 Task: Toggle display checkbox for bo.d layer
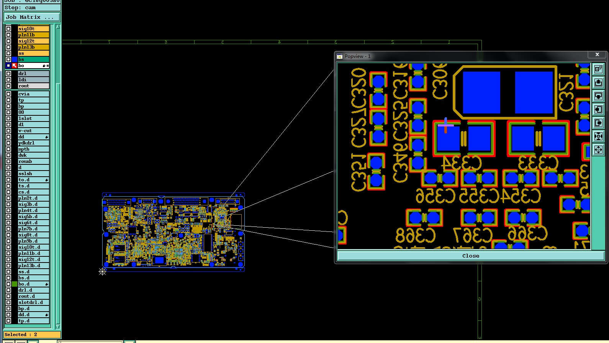pos(8,284)
